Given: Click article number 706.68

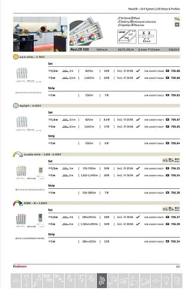Looking at the screenshot, I should coord(175,71).
